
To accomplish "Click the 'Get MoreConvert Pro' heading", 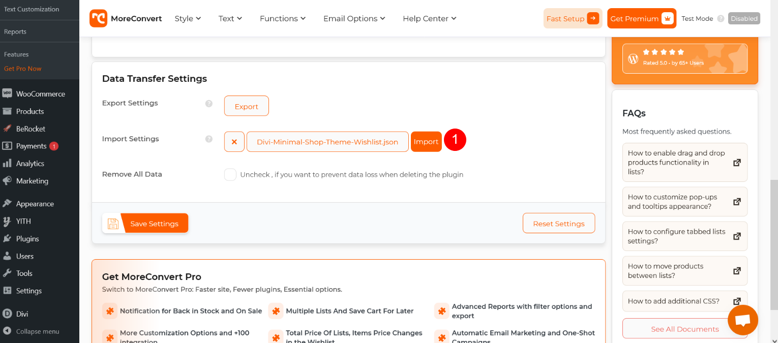I will [152, 277].
